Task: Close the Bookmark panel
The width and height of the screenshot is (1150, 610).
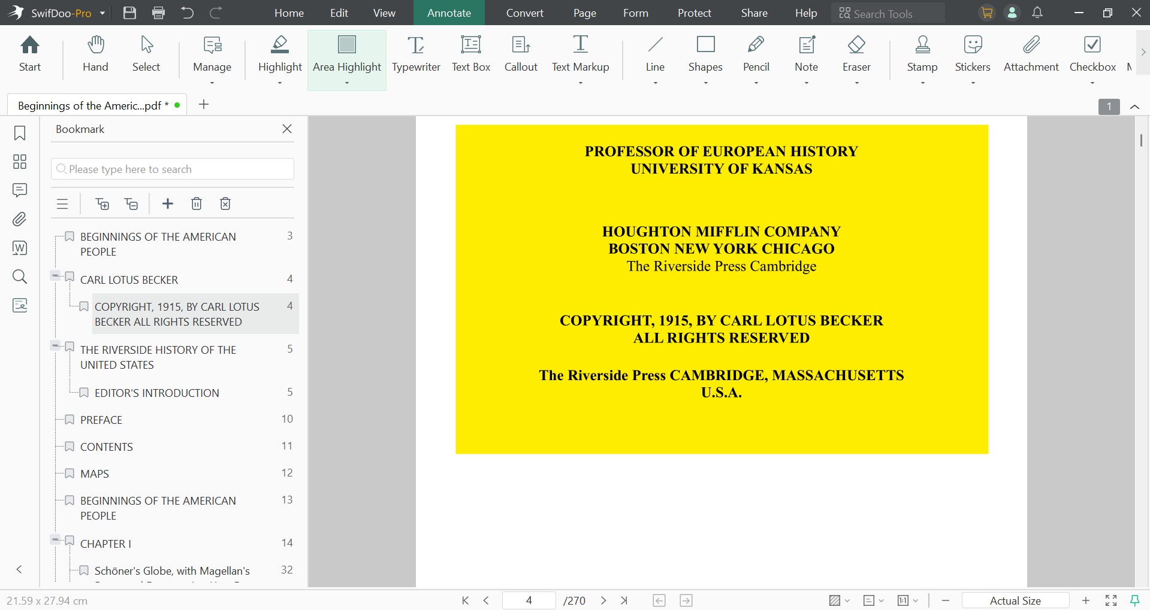Action: tap(287, 129)
